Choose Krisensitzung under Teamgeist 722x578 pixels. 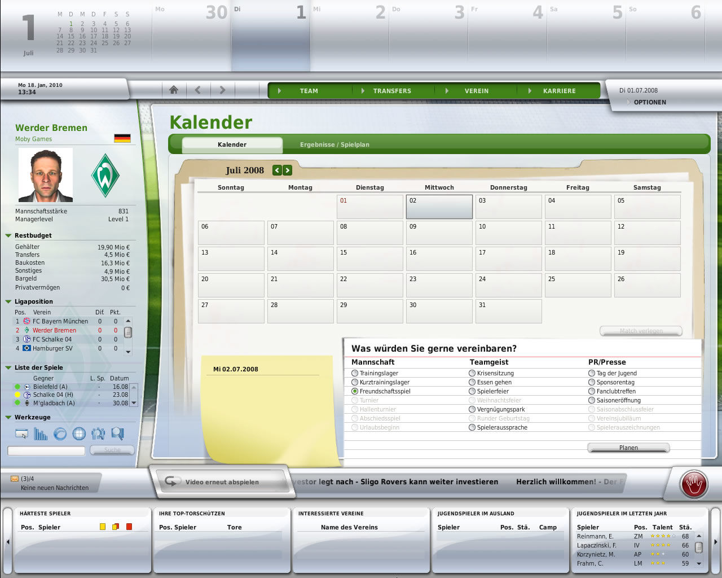pos(472,373)
